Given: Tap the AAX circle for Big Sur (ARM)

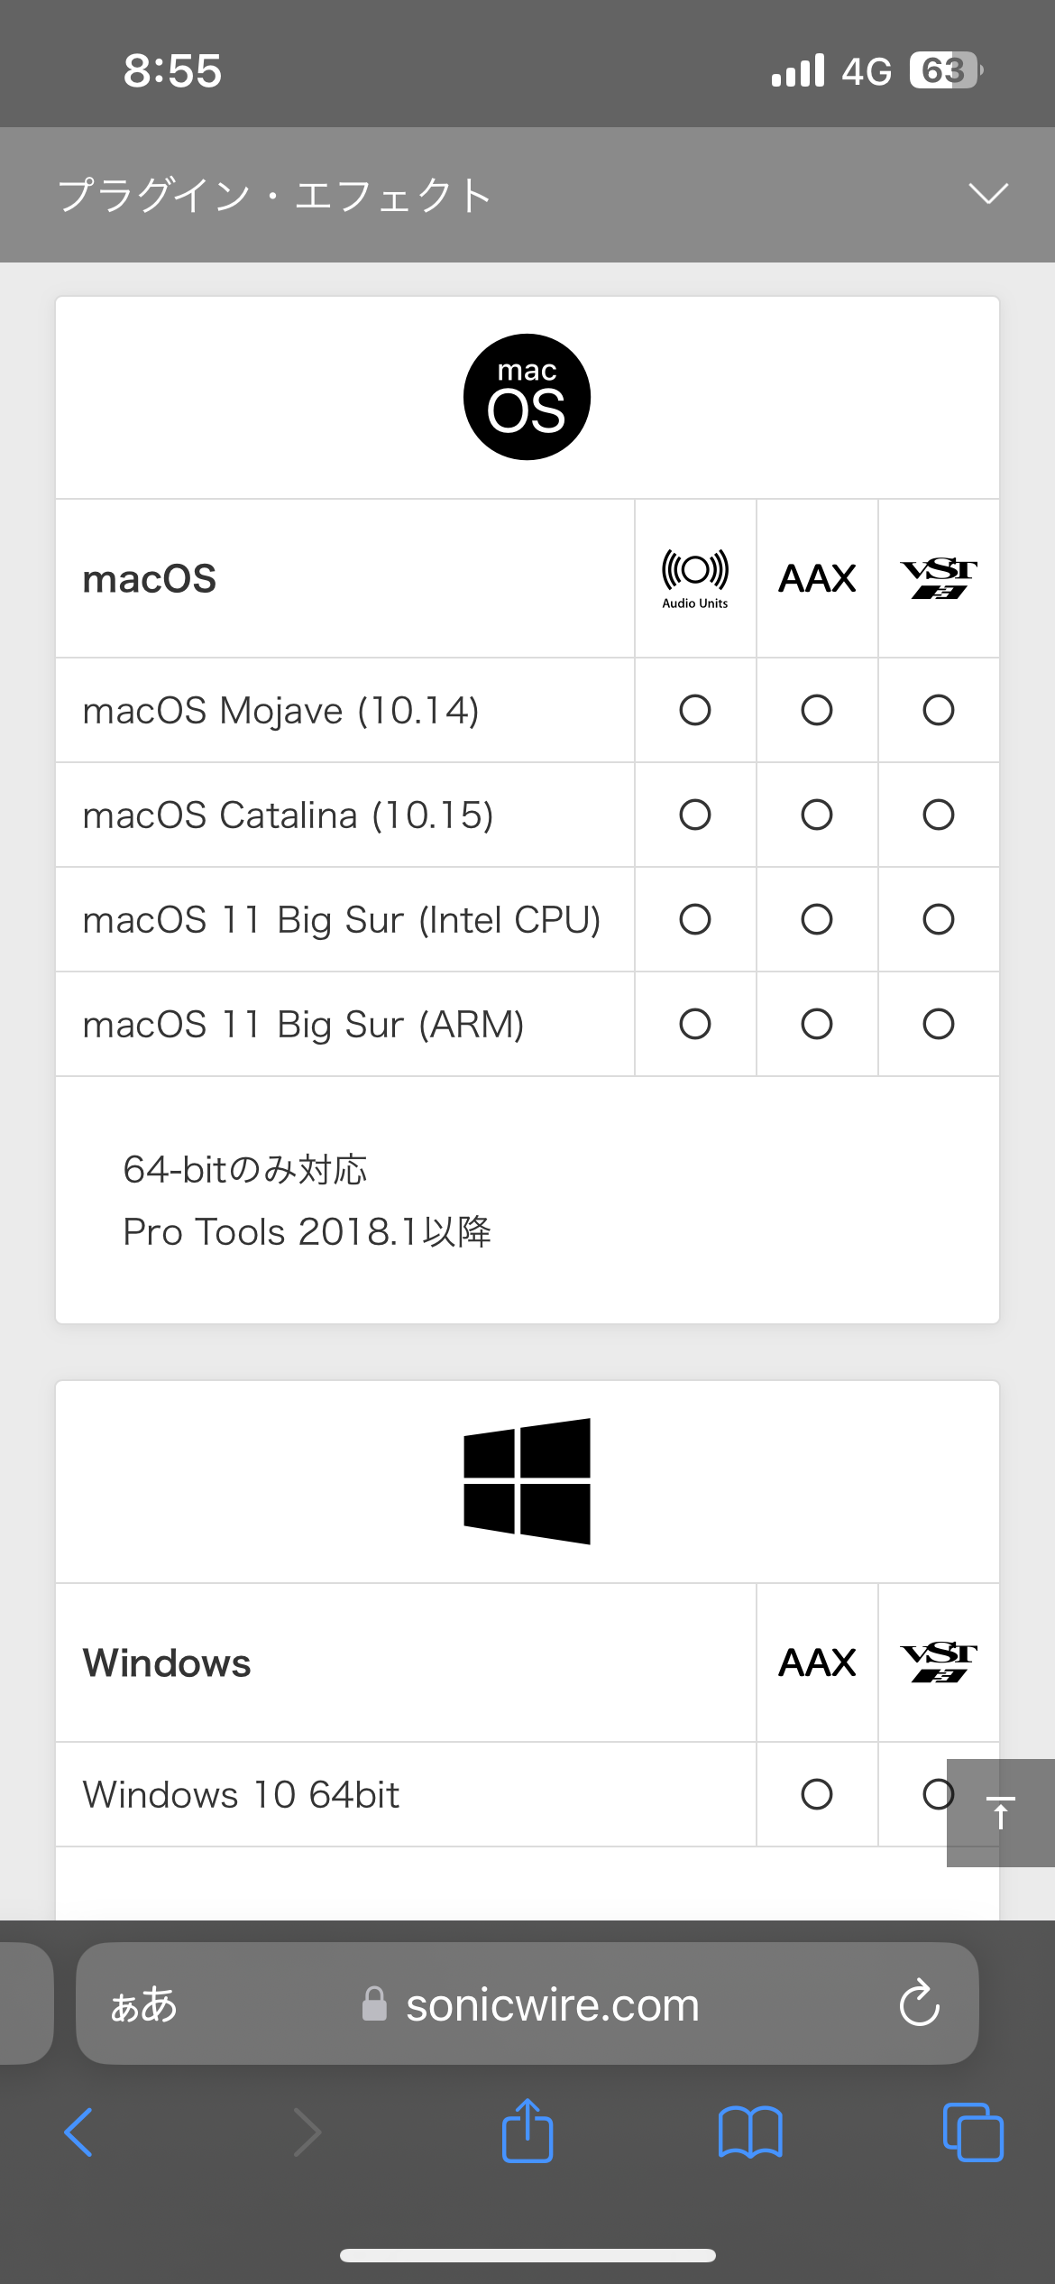Looking at the screenshot, I should coord(817,1024).
